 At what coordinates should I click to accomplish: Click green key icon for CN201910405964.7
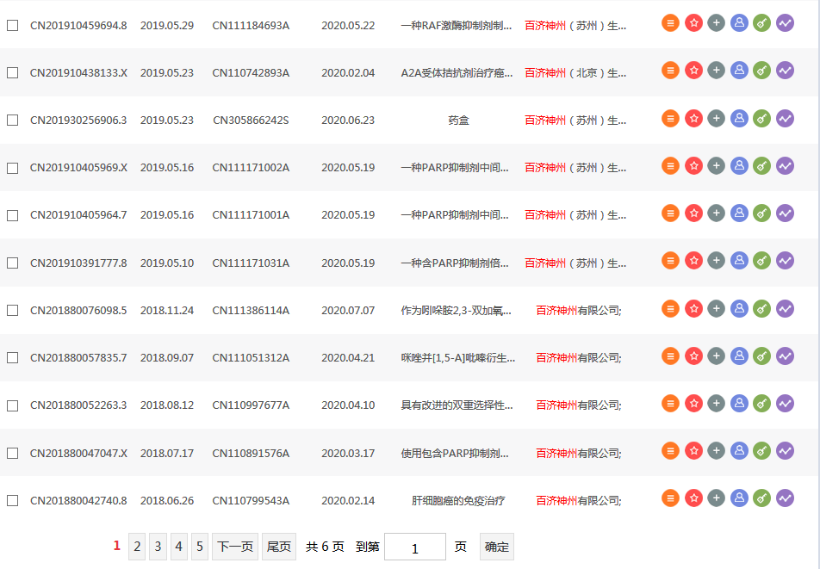pos(761,213)
